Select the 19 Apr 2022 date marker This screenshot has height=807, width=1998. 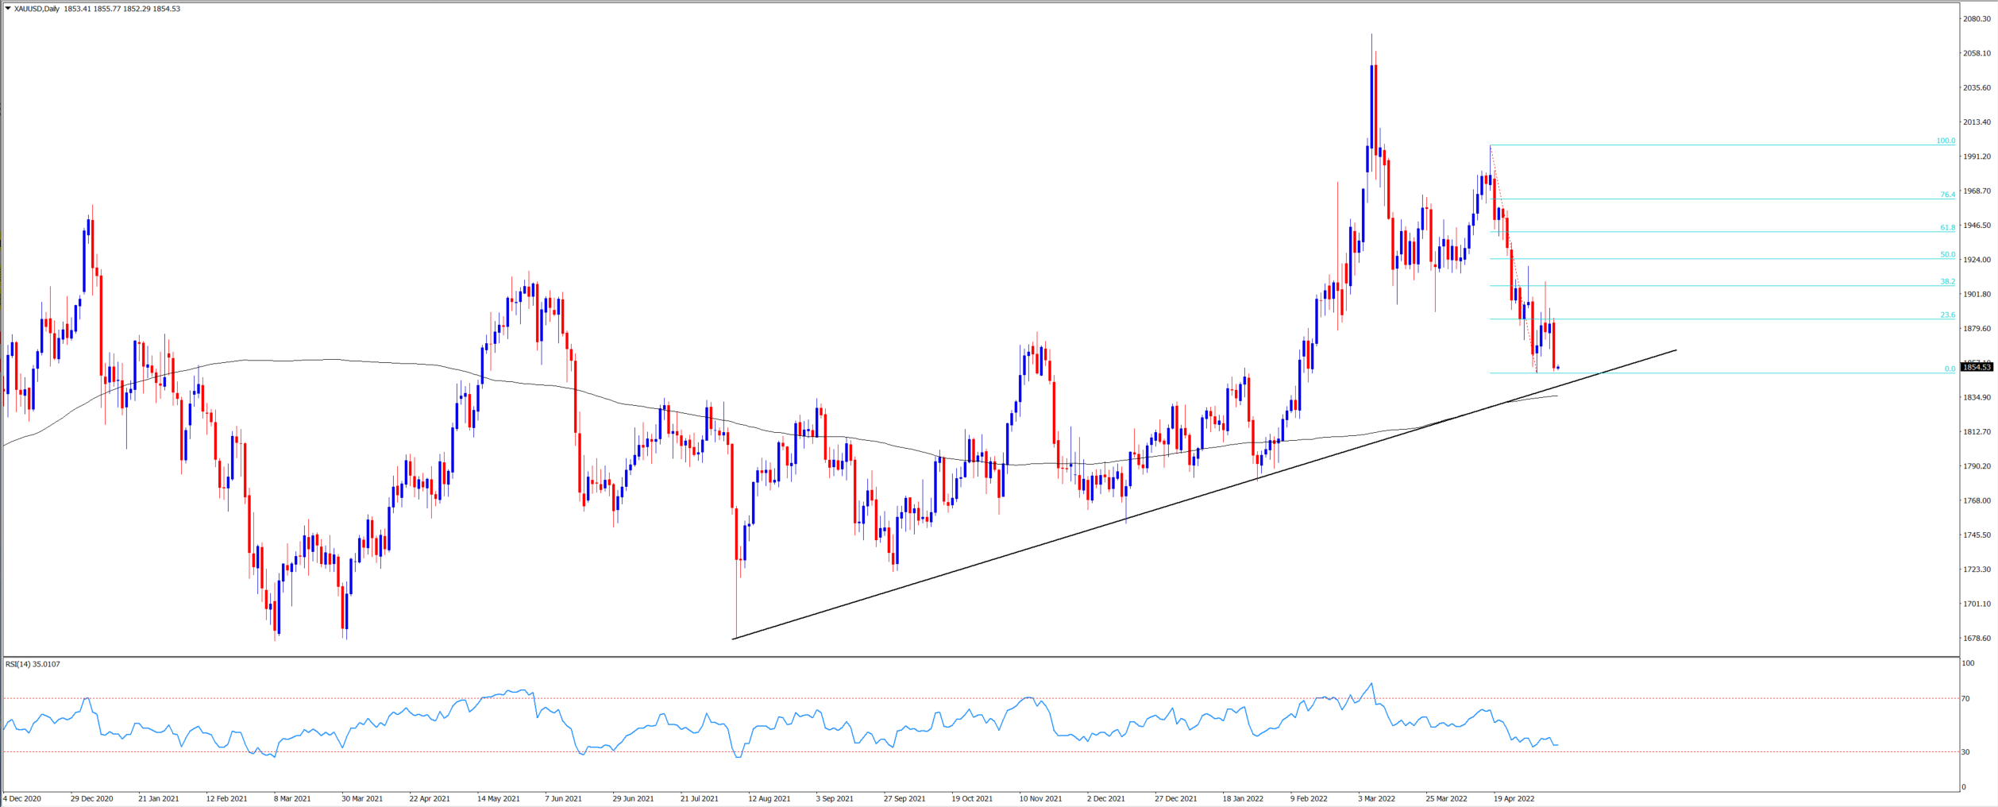(1514, 798)
